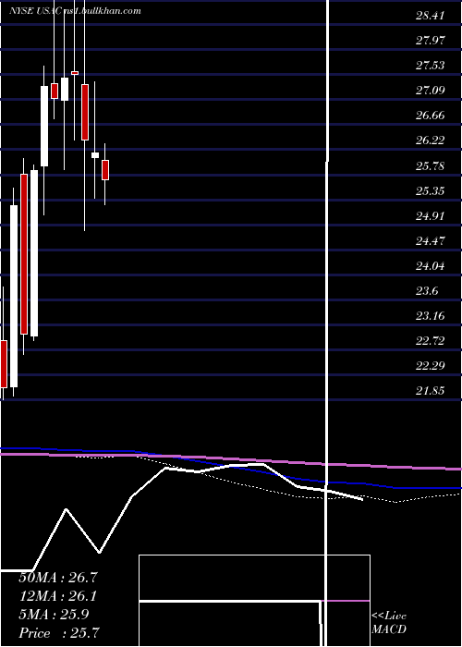Viewport: 462px width, 647px height.
Task: Select the small white candlestick near 26.22
Action: 95,155
